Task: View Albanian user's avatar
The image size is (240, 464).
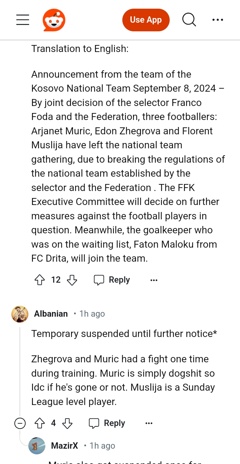Action: [20, 314]
